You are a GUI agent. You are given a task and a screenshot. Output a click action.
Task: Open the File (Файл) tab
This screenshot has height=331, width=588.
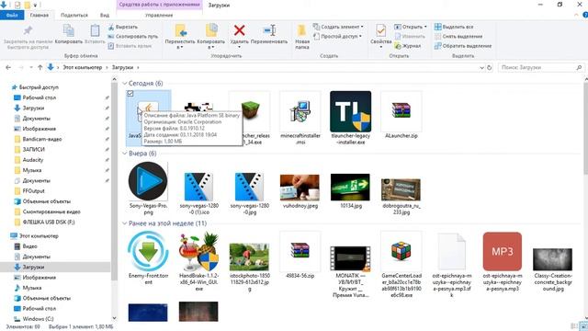(12, 16)
